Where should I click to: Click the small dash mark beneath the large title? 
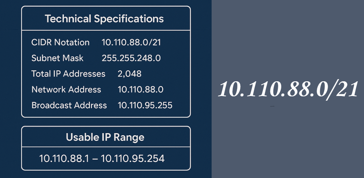point(272,106)
